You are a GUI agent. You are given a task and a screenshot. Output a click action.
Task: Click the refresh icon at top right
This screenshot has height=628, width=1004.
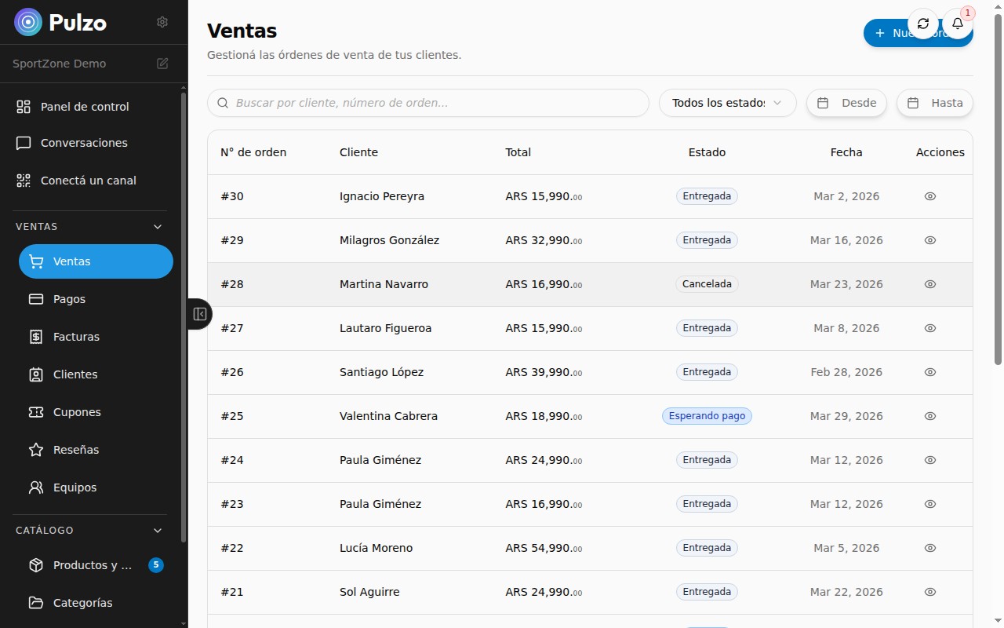pos(923,24)
